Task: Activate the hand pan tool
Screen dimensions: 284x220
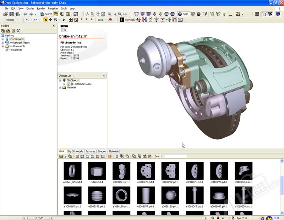Action: (x=98, y=14)
